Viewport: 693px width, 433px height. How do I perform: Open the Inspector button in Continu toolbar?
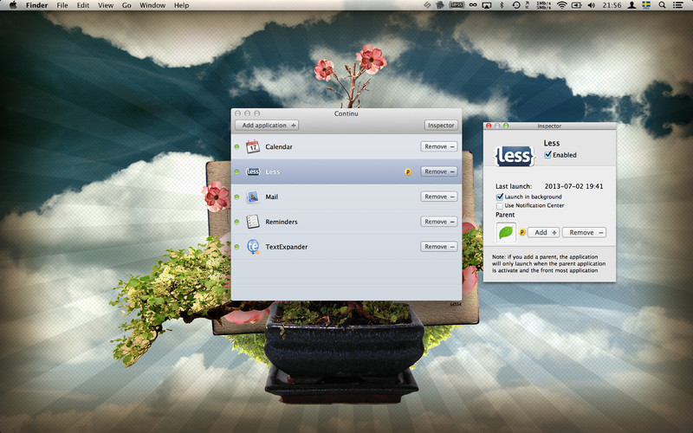pos(441,126)
